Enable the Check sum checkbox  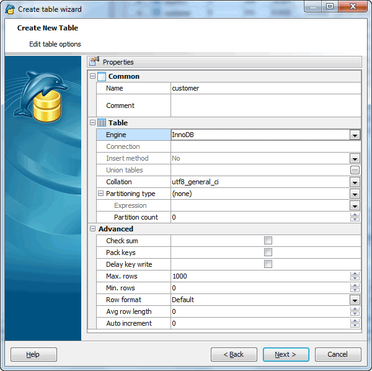click(268, 241)
